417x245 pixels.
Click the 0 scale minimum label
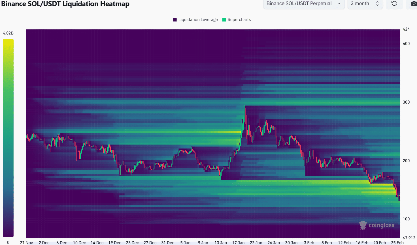pyautogui.click(x=8, y=242)
